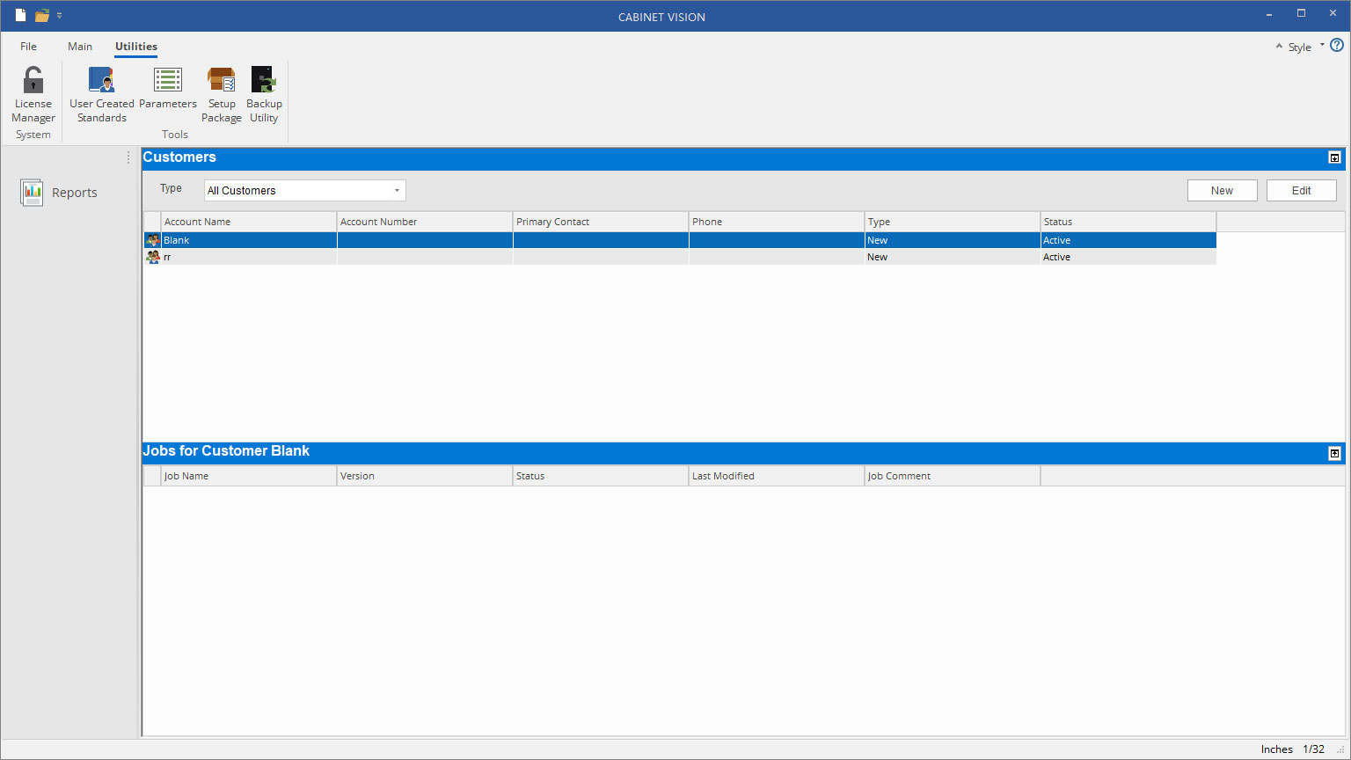Expand the Quick Access Toolbar customization menu
The image size is (1351, 760).
pos(59,15)
